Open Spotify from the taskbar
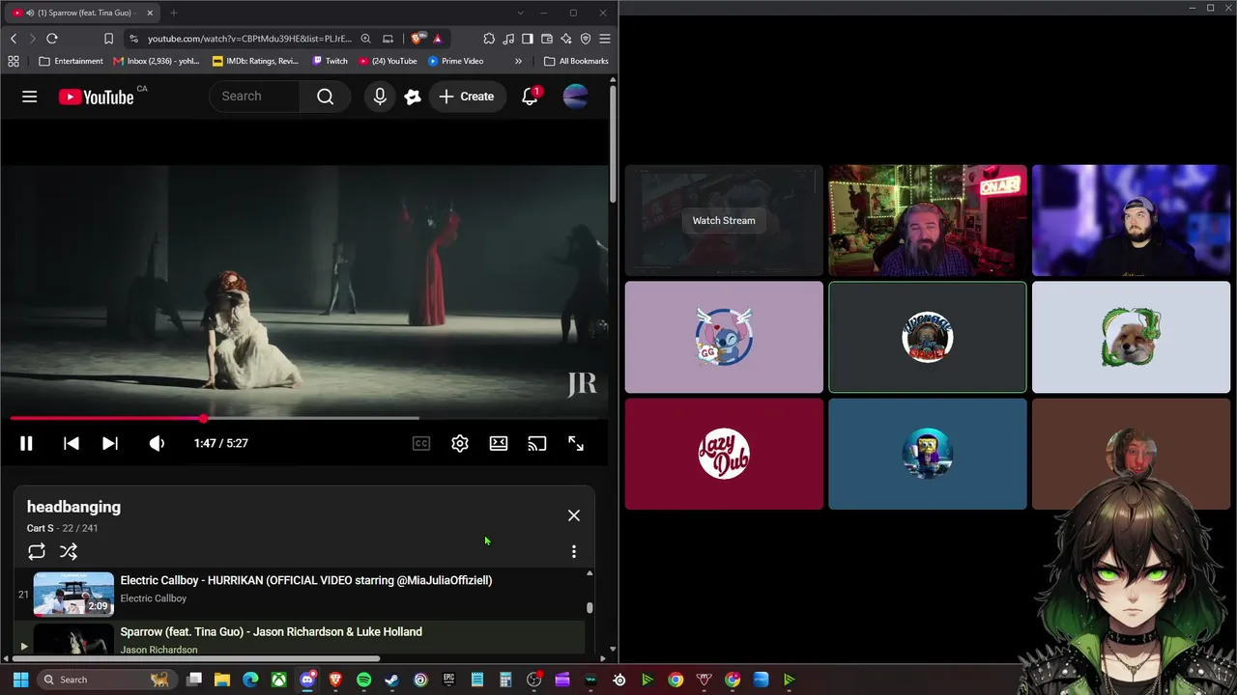 (363, 680)
